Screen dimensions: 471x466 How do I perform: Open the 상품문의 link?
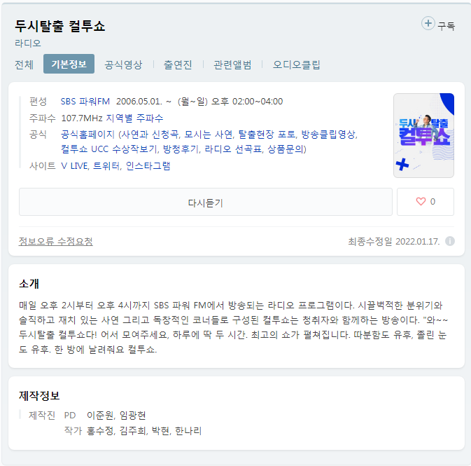point(286,149)
